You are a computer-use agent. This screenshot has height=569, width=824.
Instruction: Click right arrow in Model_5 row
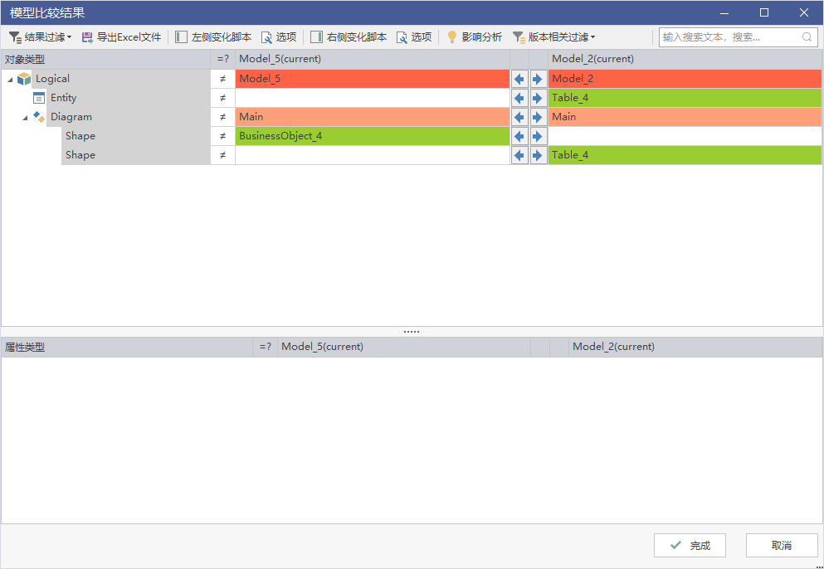click(x=539, y=80)
